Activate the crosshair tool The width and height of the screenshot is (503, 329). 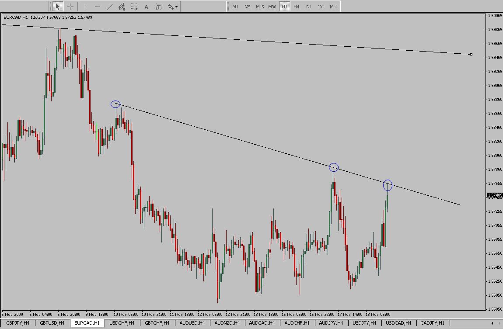click(70, 7)
